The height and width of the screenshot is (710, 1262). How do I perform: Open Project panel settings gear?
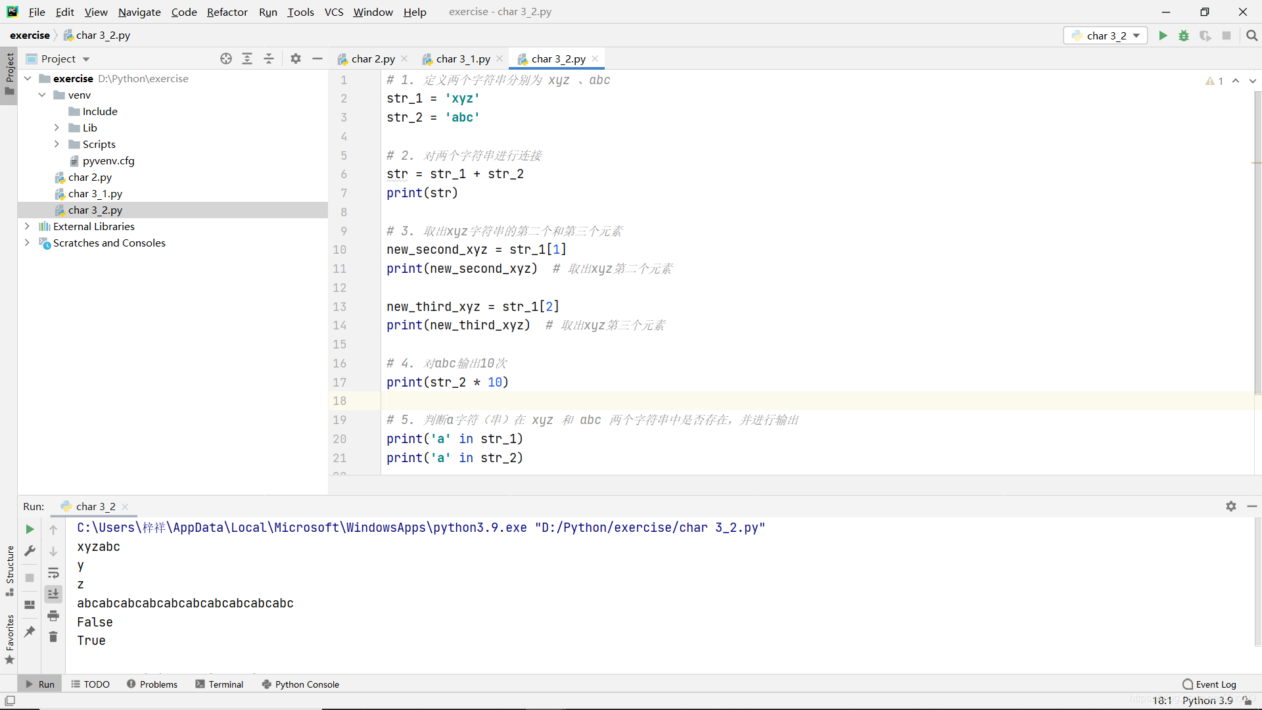296,59
